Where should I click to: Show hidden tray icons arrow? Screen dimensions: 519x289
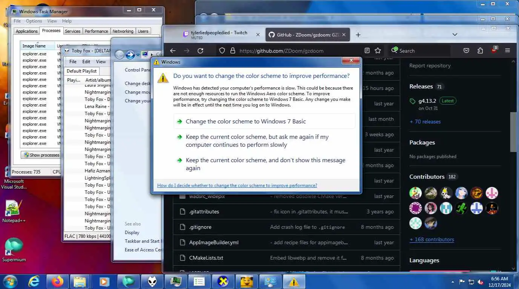[453, 282]
